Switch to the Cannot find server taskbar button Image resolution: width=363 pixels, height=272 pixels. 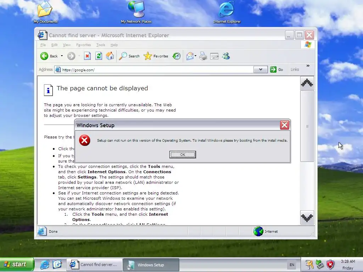94,265
